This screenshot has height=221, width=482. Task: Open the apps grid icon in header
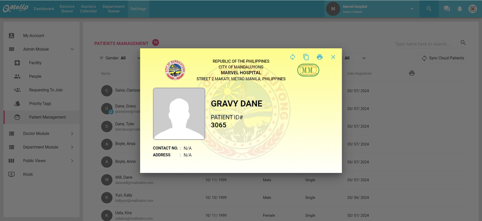pos(472,9)
